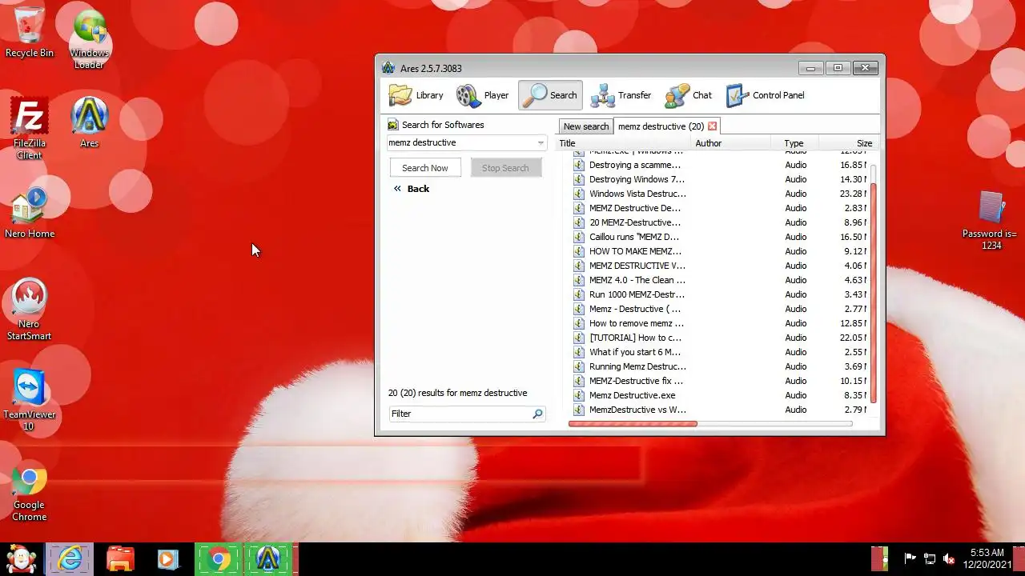1025x576 pixels.
Task: Click the New search tab
Action: [585, 126]
